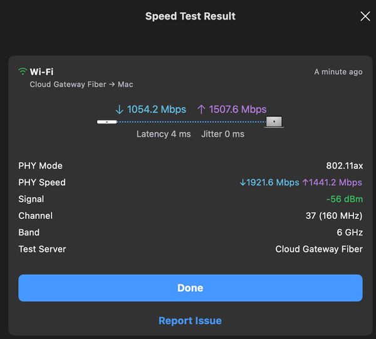
Task: Click the 6 GHz band value
Action: (350, 232)
